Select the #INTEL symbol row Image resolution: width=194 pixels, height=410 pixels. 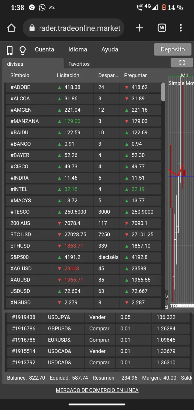(x=83, y=189)
